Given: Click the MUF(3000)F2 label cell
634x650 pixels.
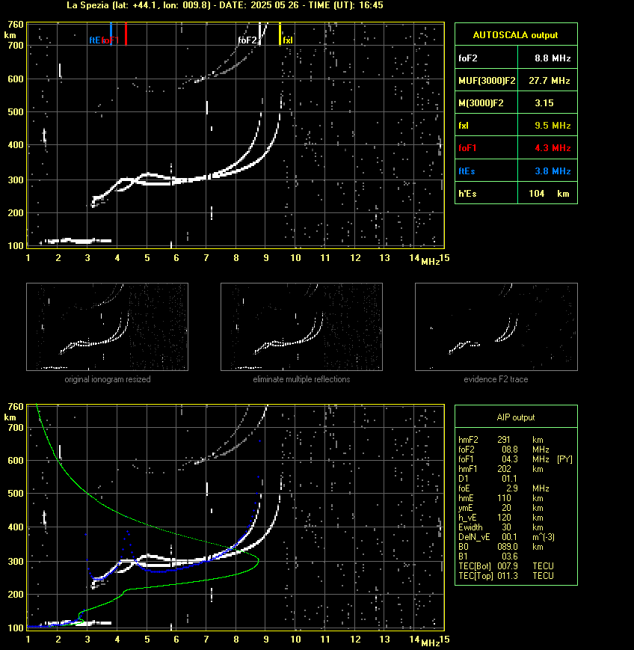Looking at the screenshot, I should pos(487,81).
